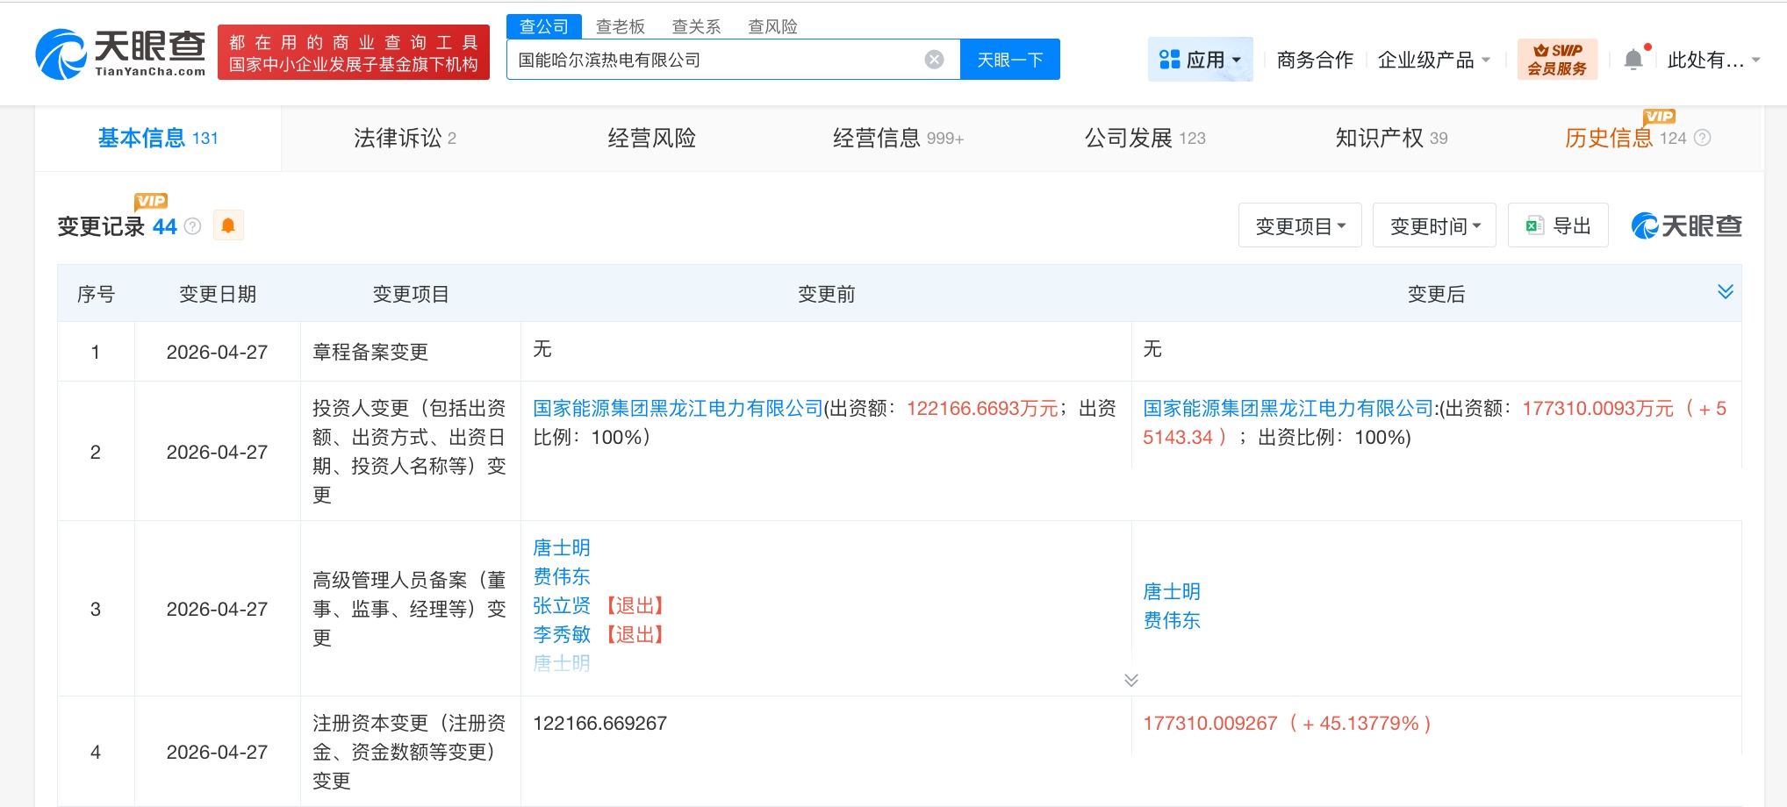Select the 投资人变更 change item cell
Screen dimensions: 1787x807
410,452
